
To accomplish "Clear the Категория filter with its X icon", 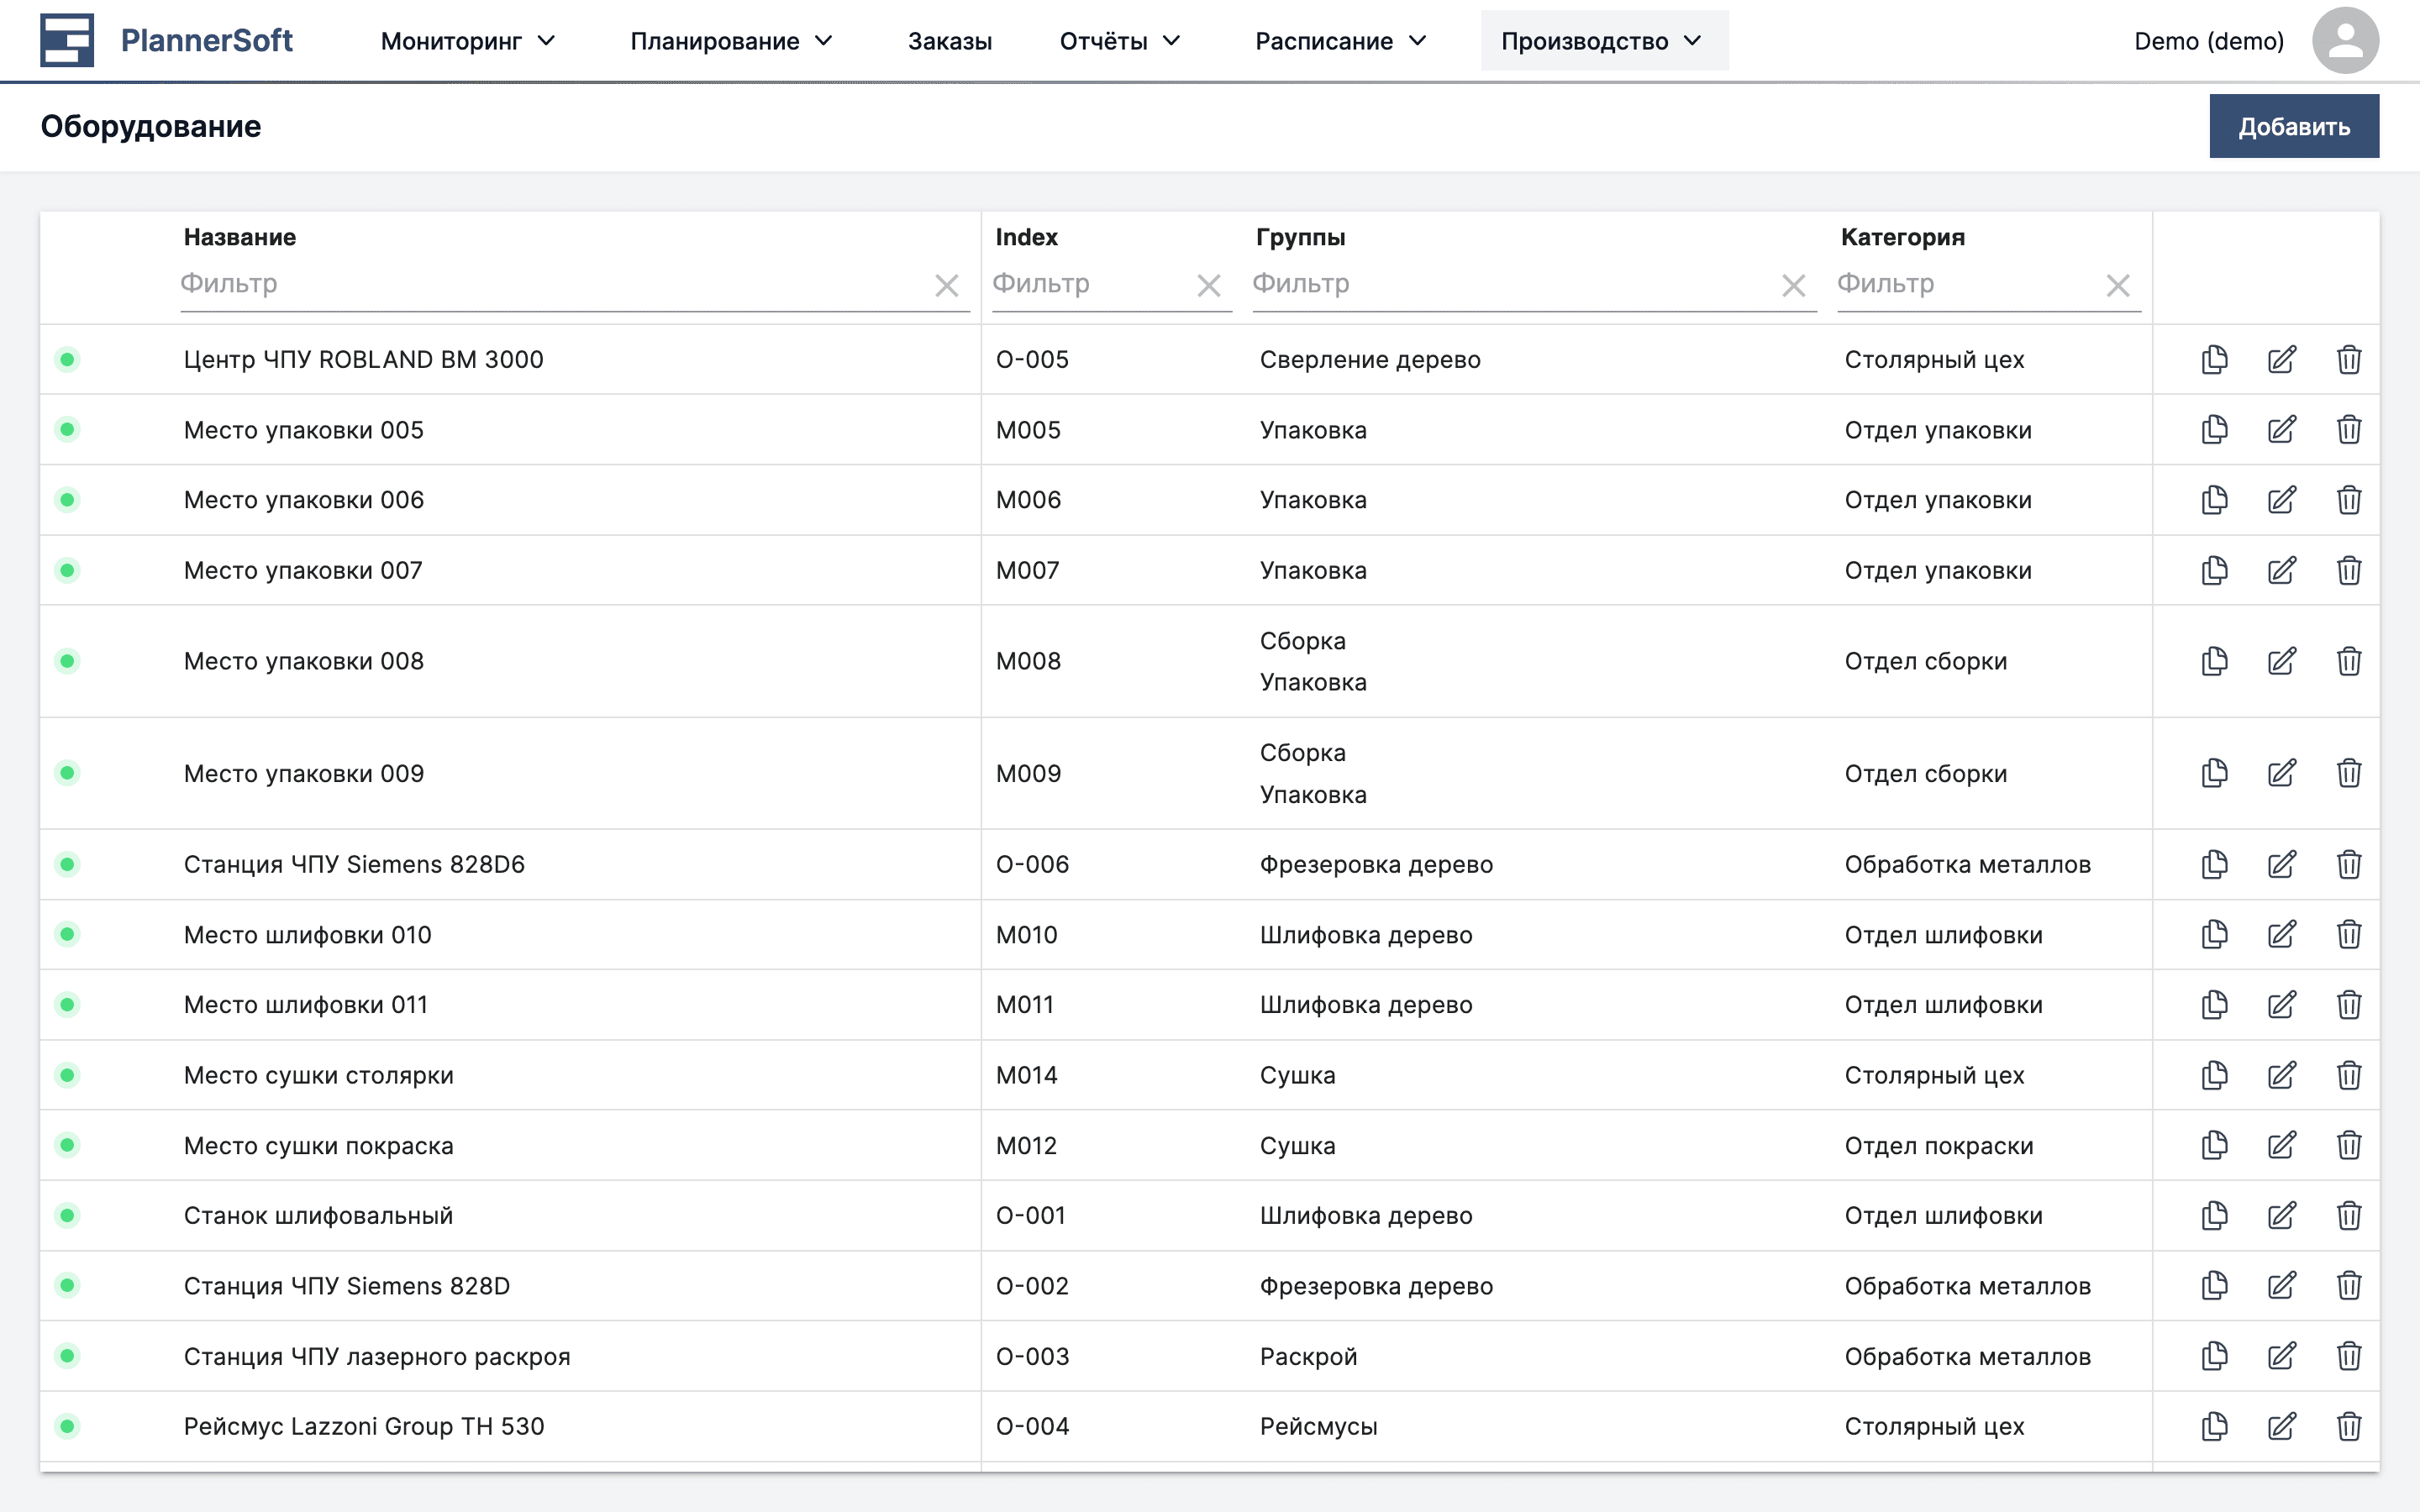I will tap(2119, 285).
